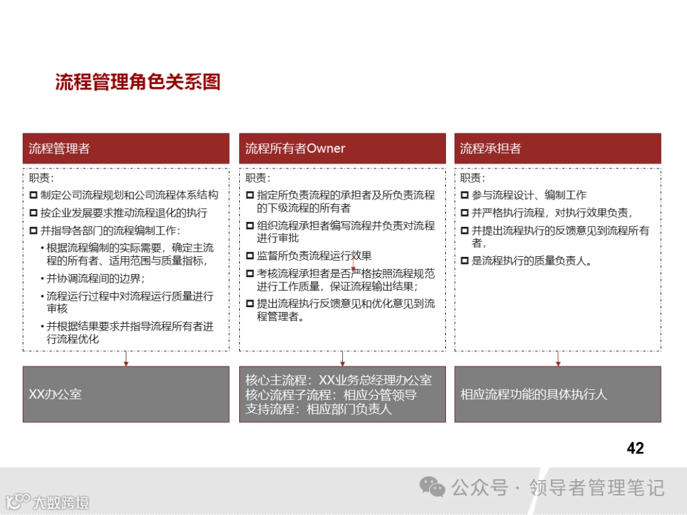The height and width of the screenshot is (515, 687).
Task: Click the 职责 label under 流程所有者Owner
Action: pyautogui.click(x=258, y=178)
